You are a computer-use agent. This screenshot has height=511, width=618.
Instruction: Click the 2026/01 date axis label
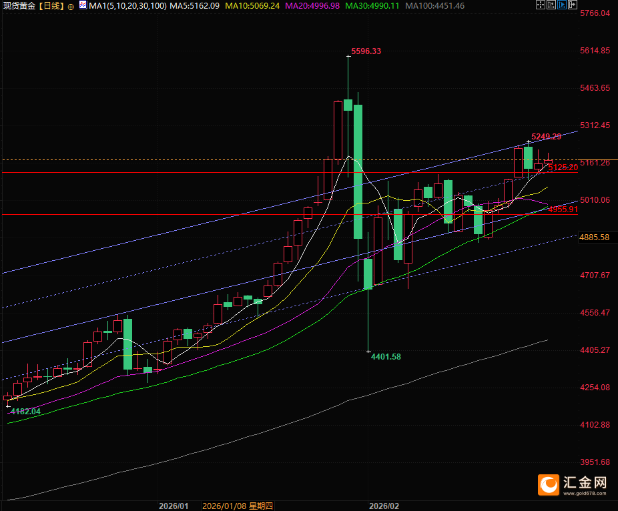174,506
